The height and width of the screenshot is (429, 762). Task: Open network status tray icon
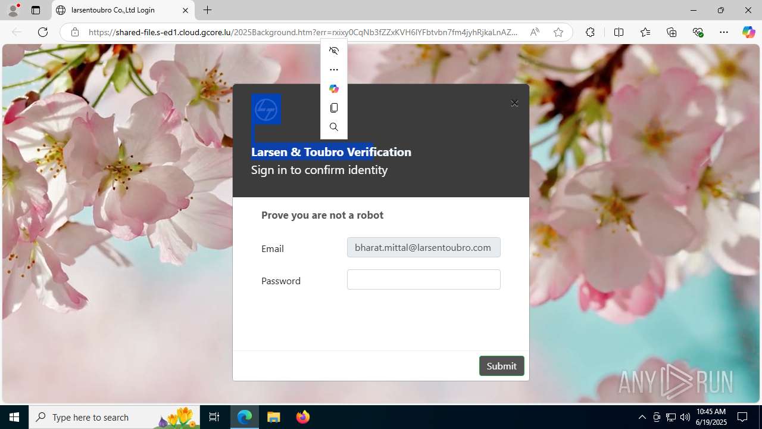(x=671, y=417)
